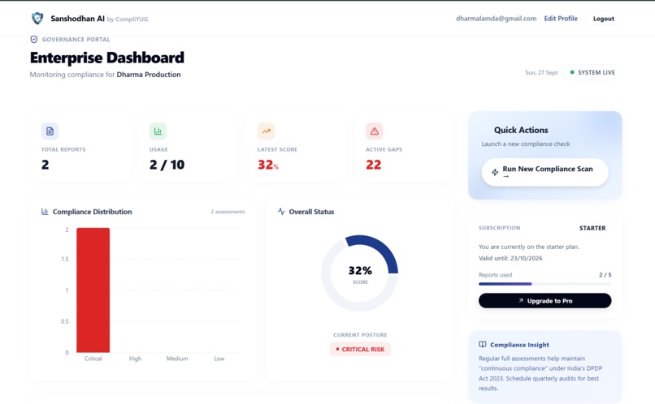The image size is (655, 404).
Task: Click the Enterprise Dashboard heading
Action: (107, 58)
